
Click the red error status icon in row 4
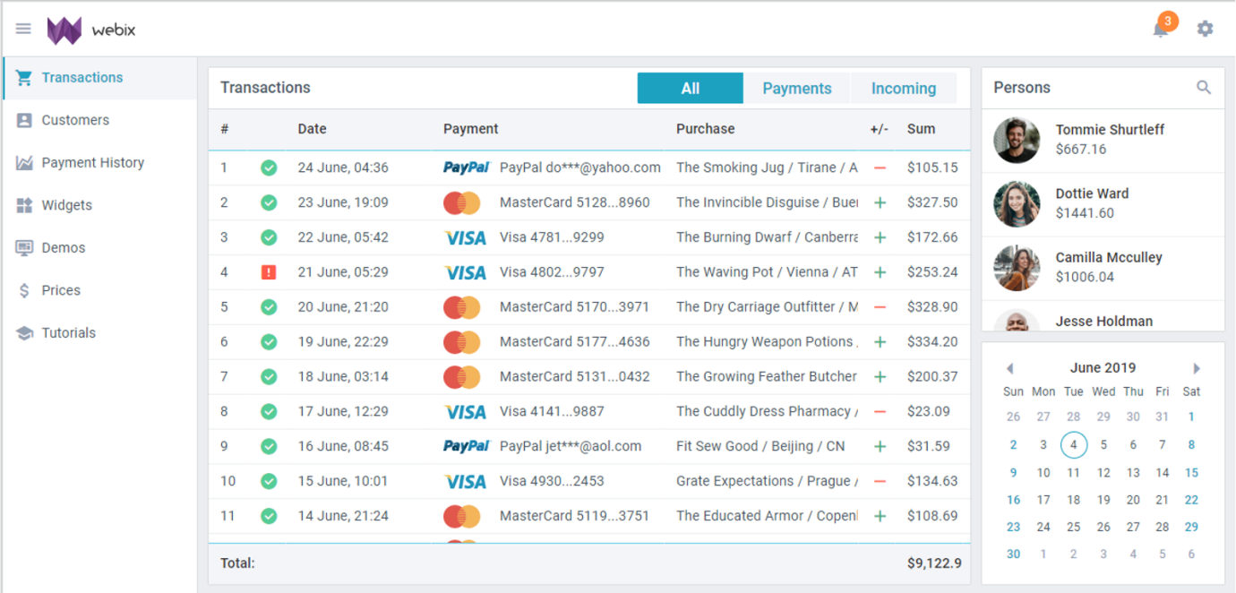(x=269, y=272)
